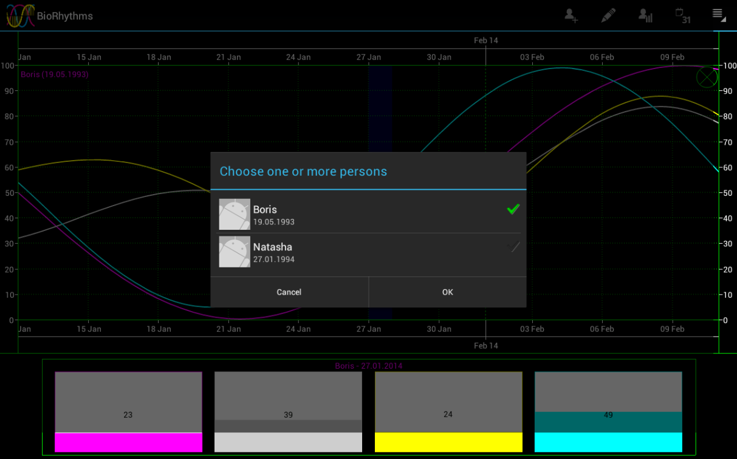Click the dialog title Choose one or more persons
The width and height of the screenshot is (737, 459).
pos(303,172)
